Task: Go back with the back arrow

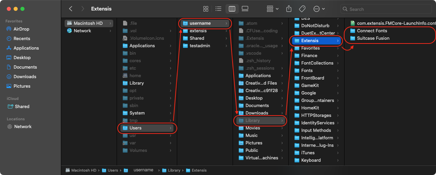Action: pyautogui.click(x=70, y=9)
